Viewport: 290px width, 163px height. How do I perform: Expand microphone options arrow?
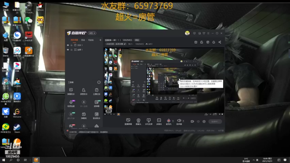[173, 121]
